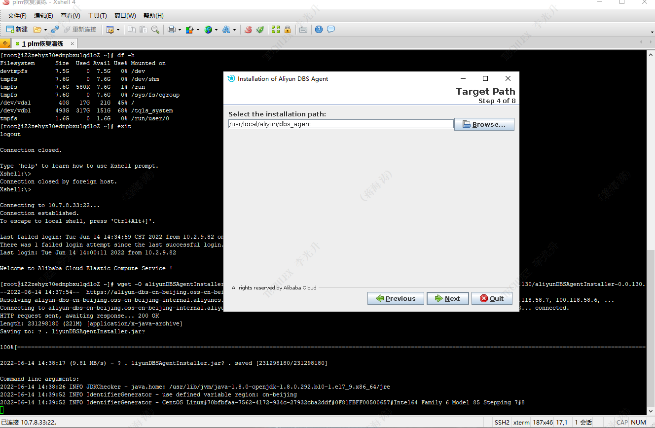The height and width of the screenshot is (428, 655).
Task: Click the Browse... button
Action: [x=484, y=124]
